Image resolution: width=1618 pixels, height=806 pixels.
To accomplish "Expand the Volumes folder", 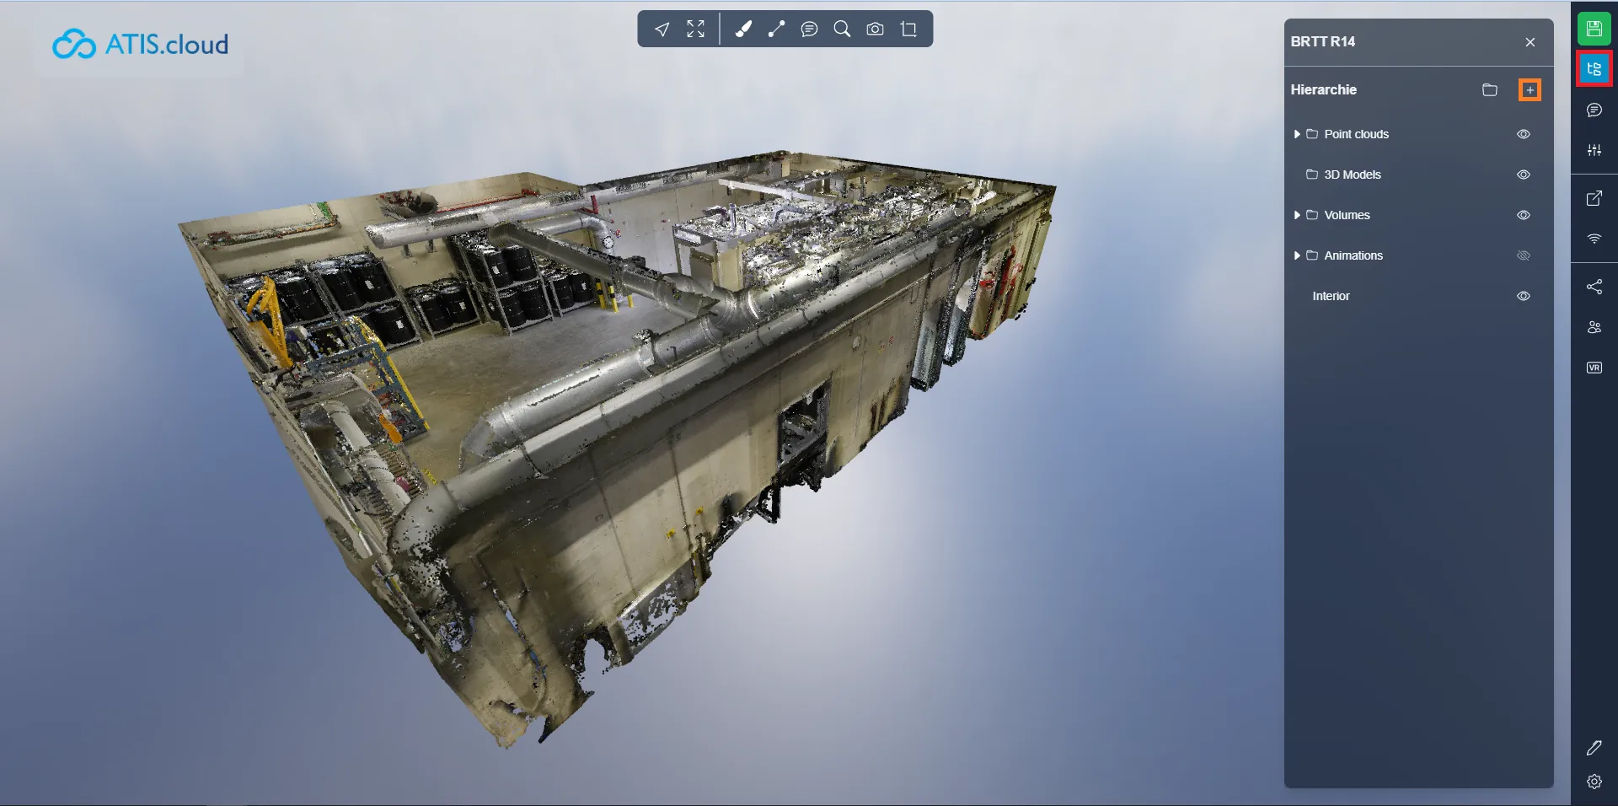I will tap(1297, 215).
